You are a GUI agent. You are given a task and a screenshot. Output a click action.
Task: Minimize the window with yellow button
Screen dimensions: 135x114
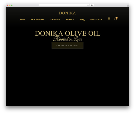[10, 5]
